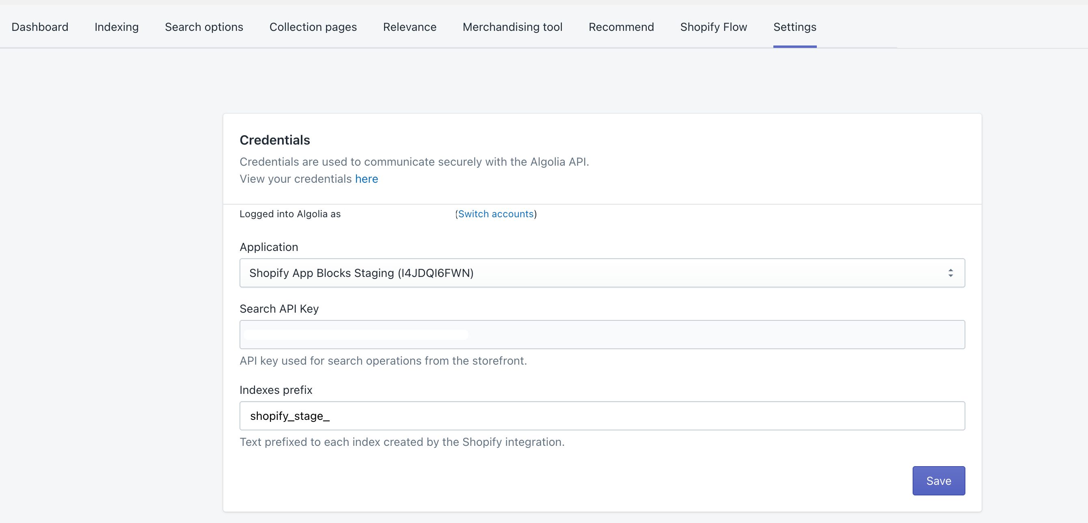View your Algolia credentials here
The width and height of the screenshot is (1088, 523).
(366, 179)
